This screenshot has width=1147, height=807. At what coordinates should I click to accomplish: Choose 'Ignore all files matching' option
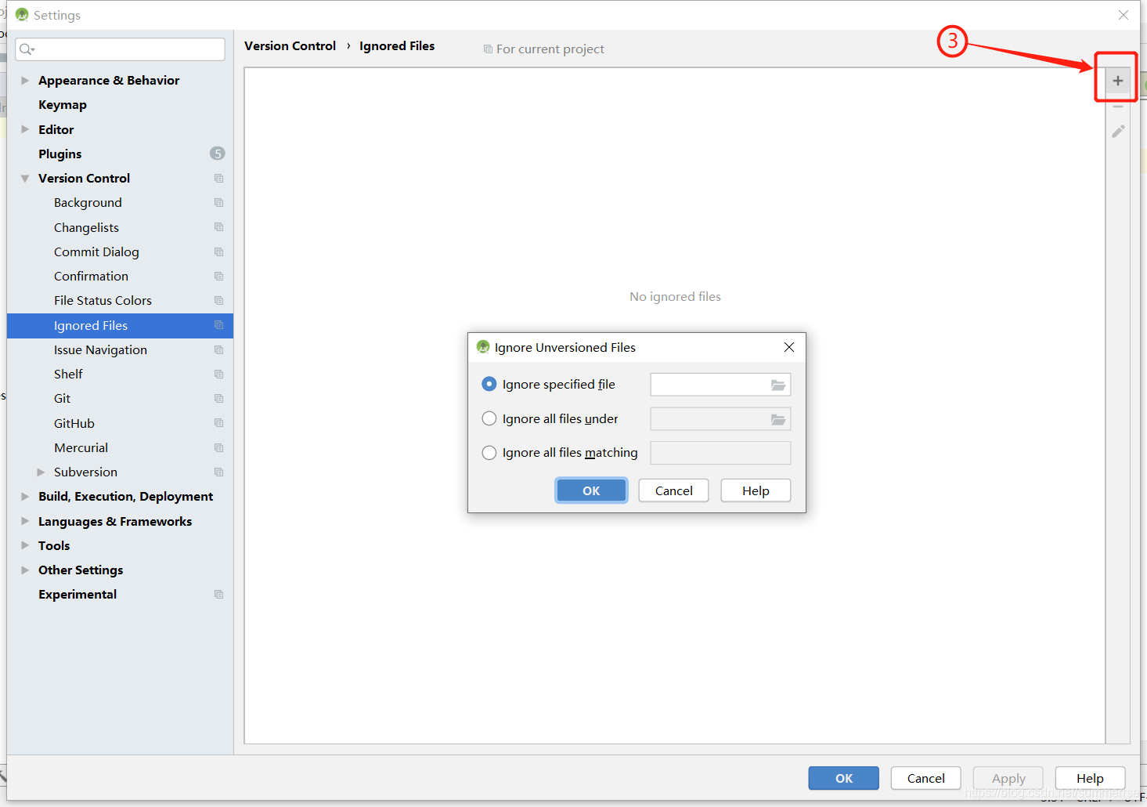click(x=489, y=452)
